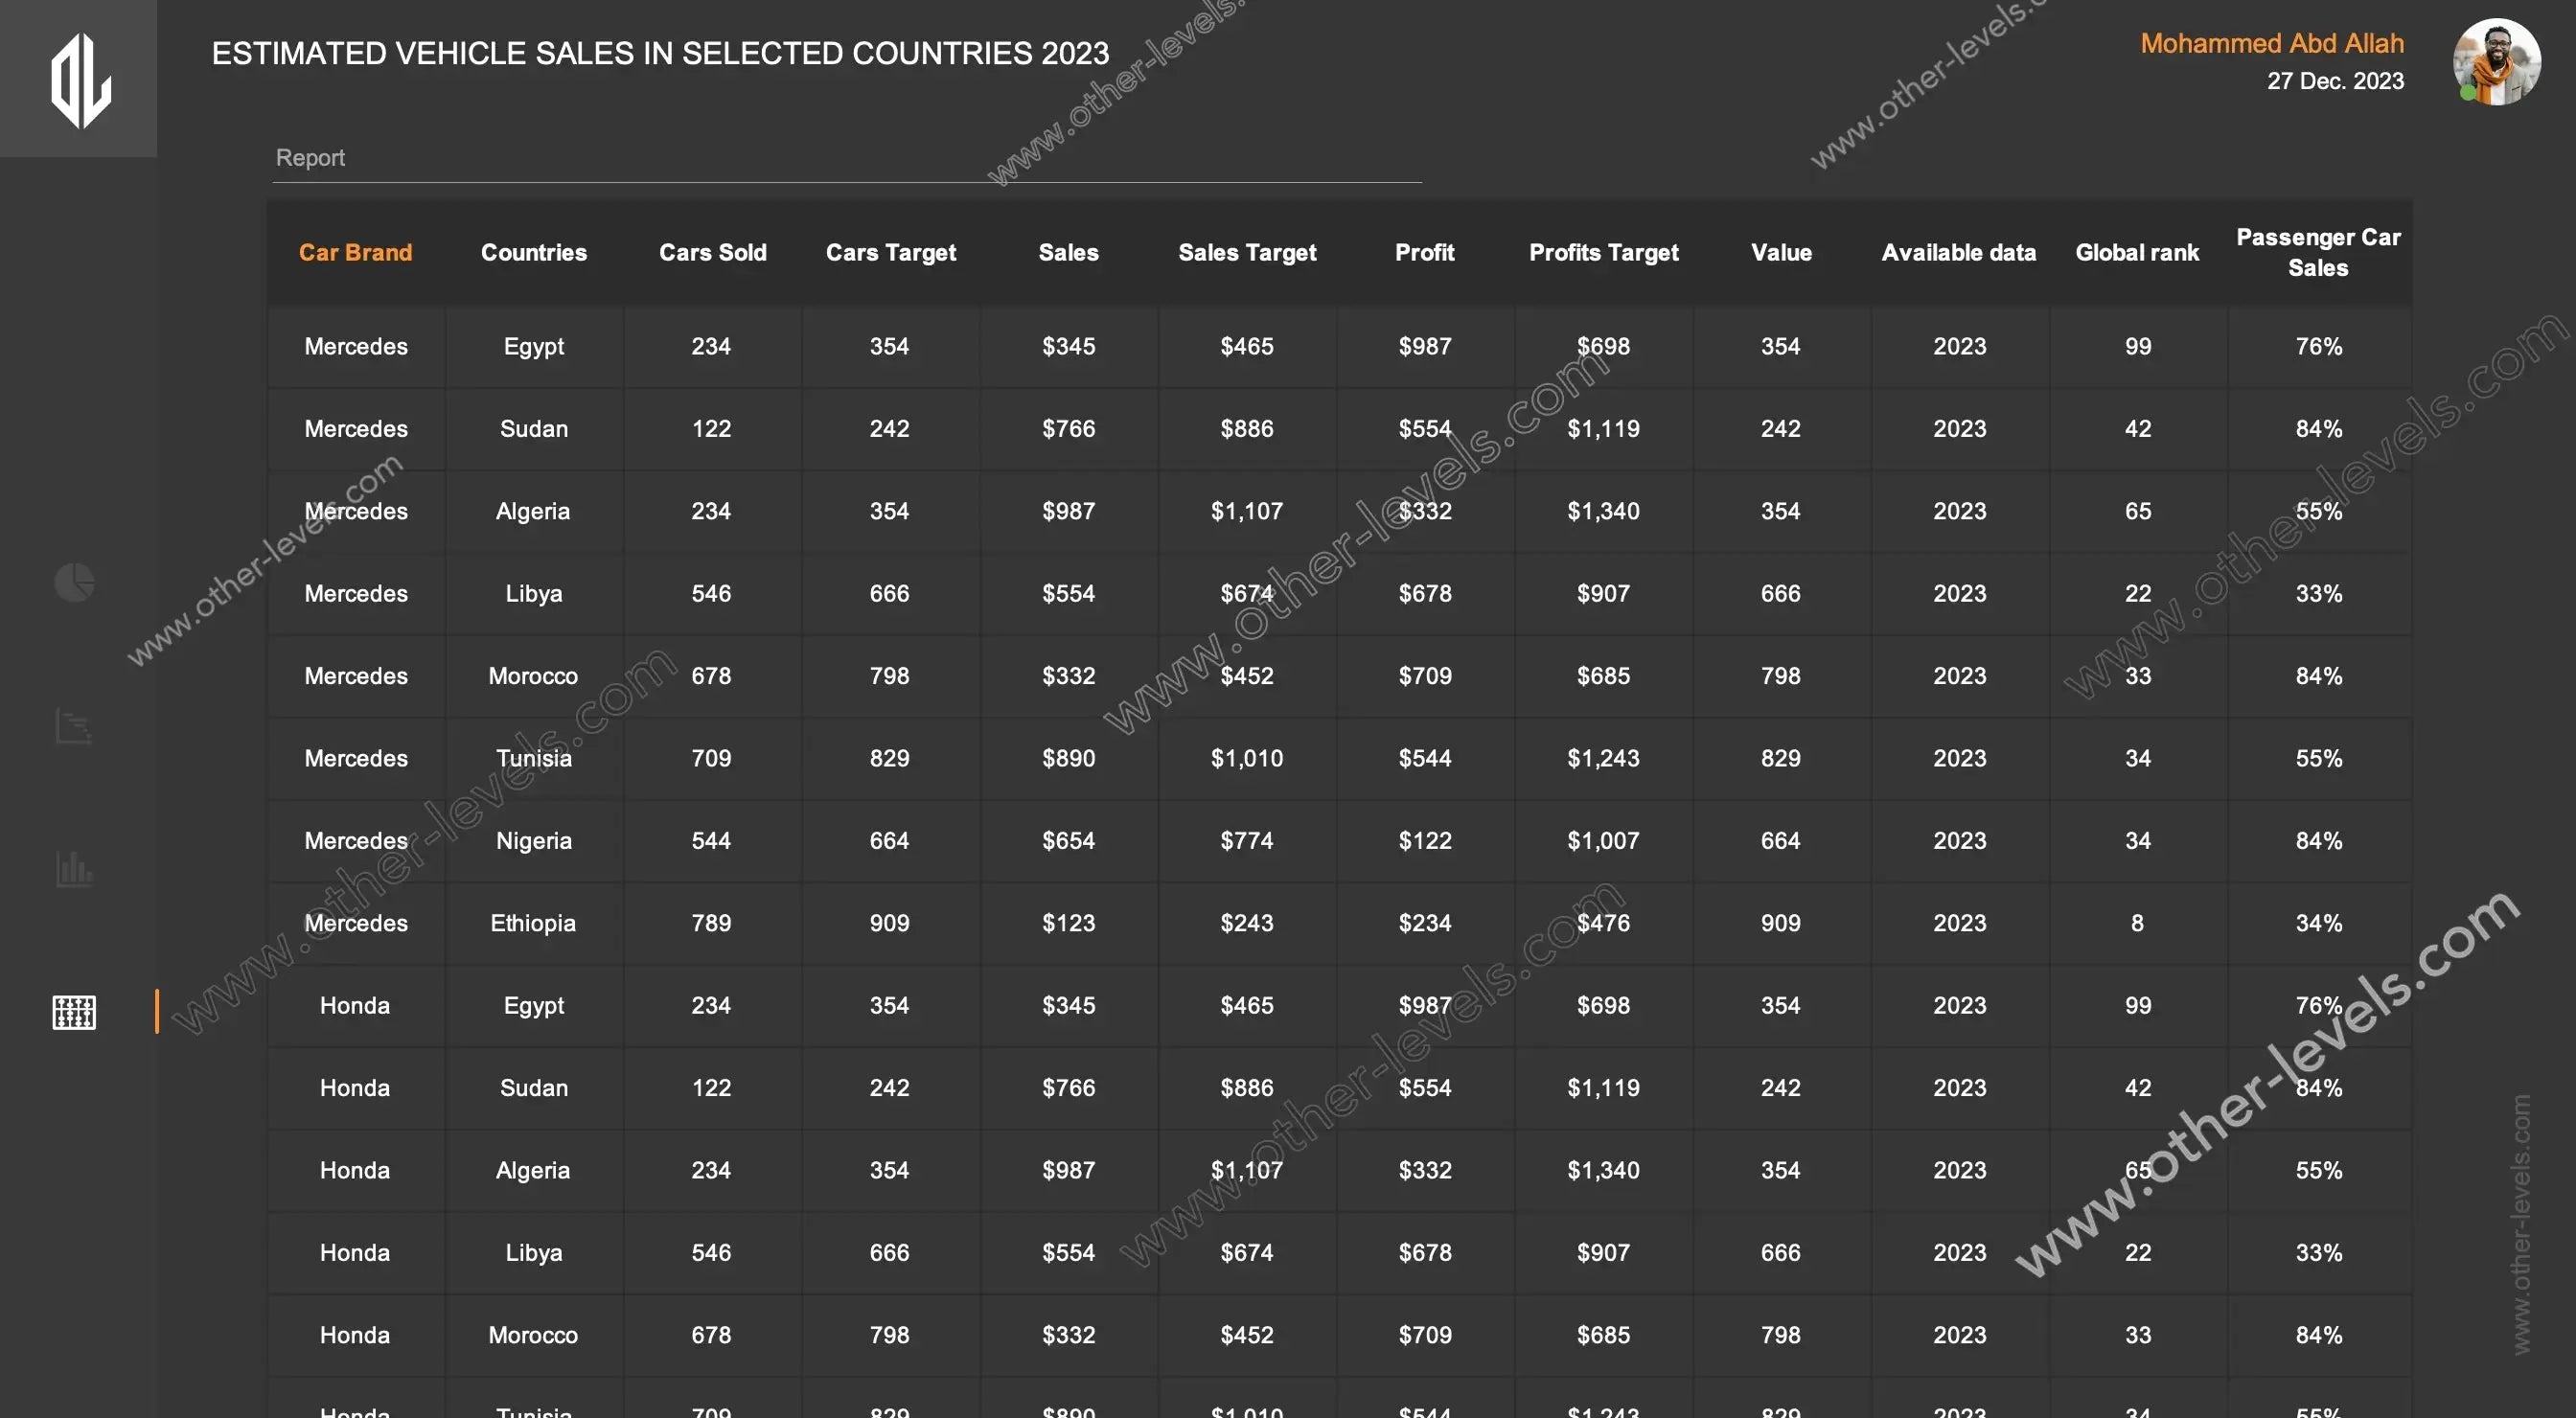Click the Car Brand column header
Screen dimensions: 2576x1418
coord(355,252)
